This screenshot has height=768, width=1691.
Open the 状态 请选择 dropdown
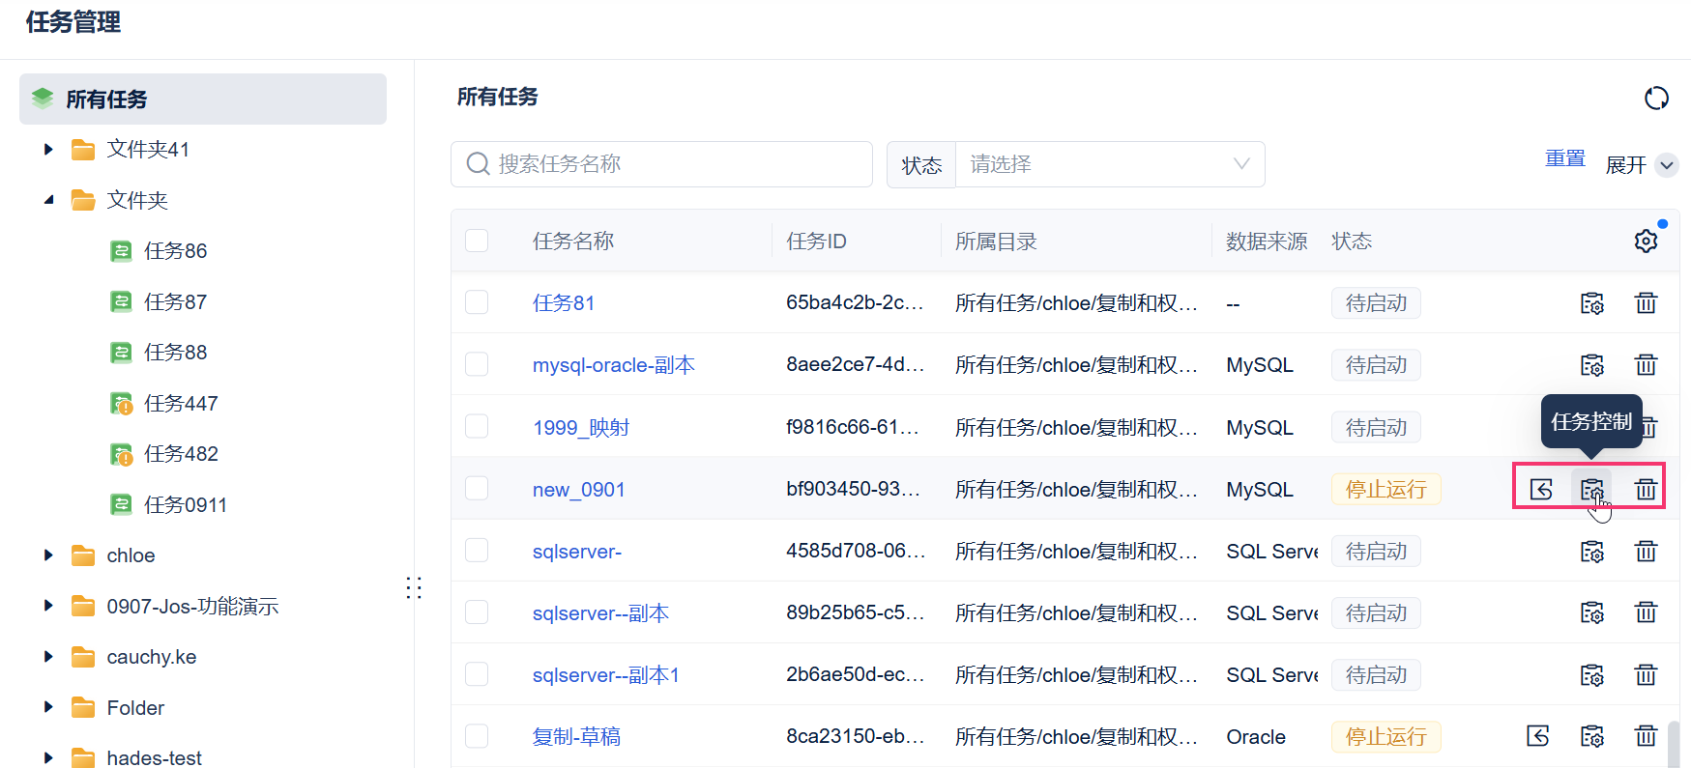1110,164
